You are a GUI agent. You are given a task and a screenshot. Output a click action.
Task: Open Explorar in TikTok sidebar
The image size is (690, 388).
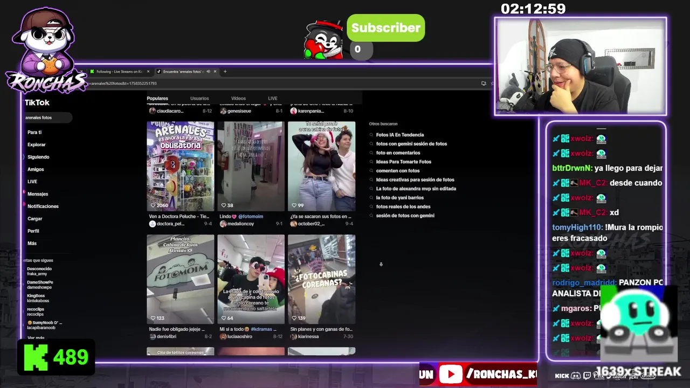(x=37, y=144)
